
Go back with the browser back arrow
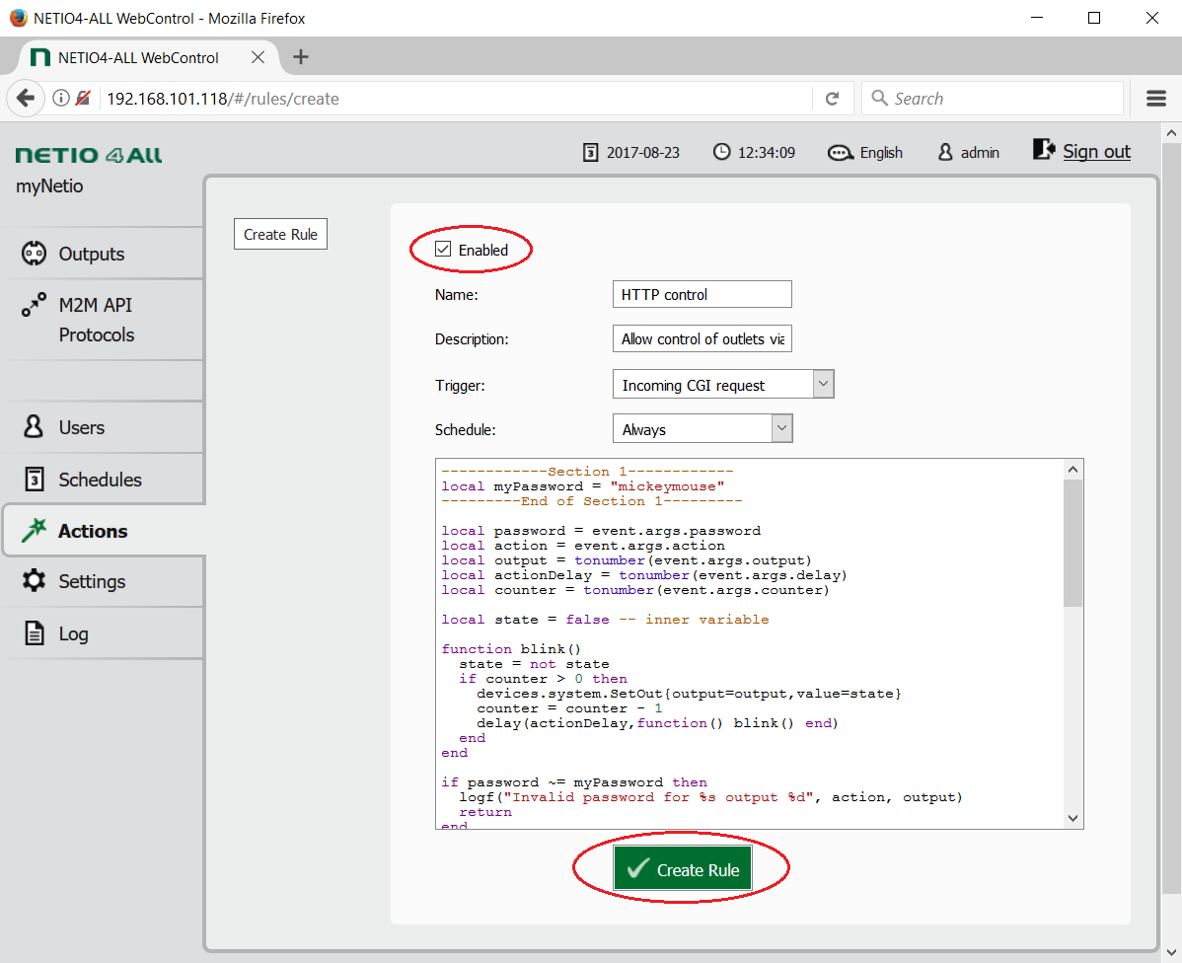(x=25, y=98)
